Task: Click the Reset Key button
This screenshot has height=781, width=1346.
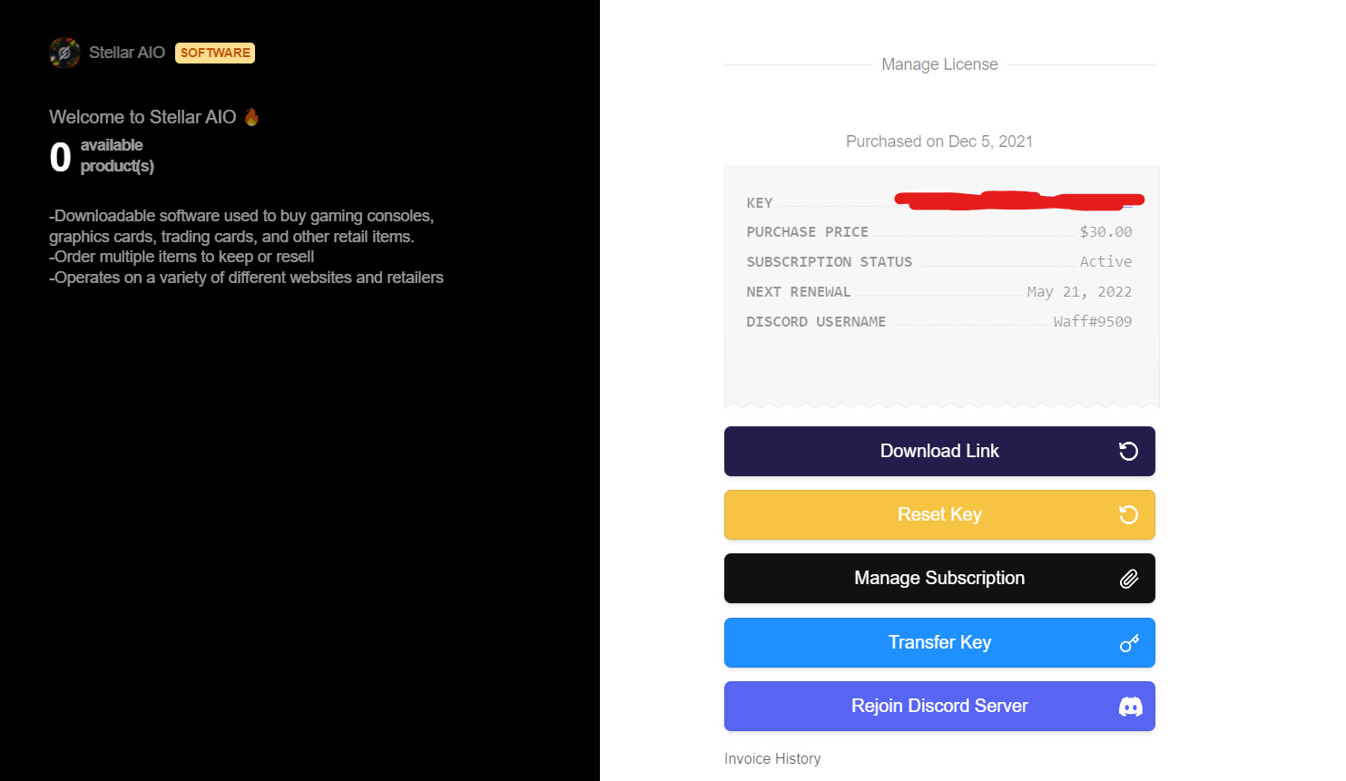Action: (939, 514)
